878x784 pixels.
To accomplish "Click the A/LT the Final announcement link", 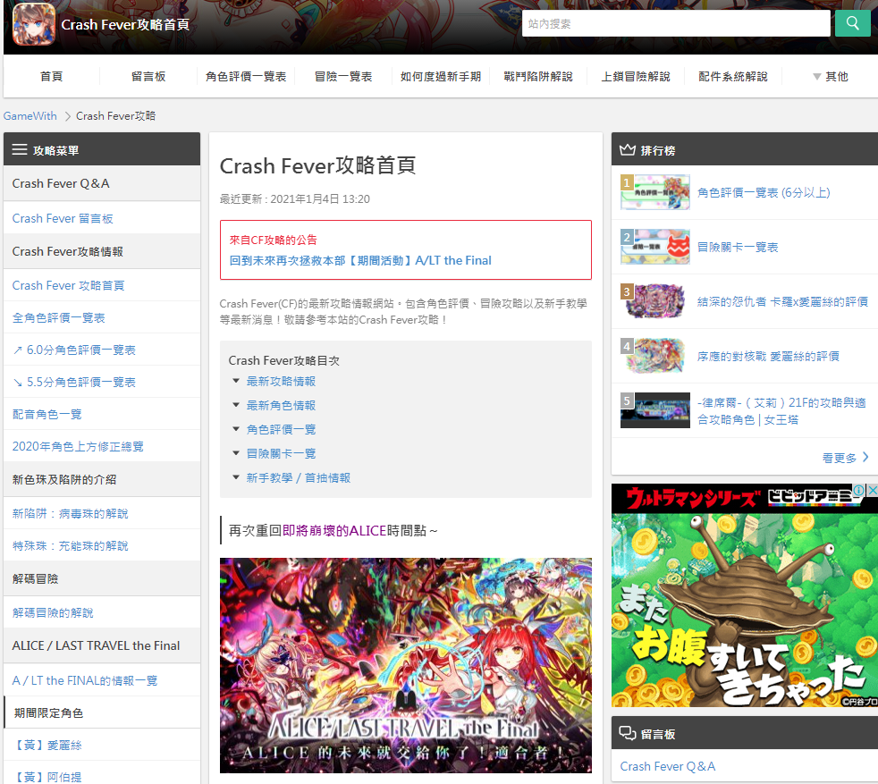I will 360,260.
